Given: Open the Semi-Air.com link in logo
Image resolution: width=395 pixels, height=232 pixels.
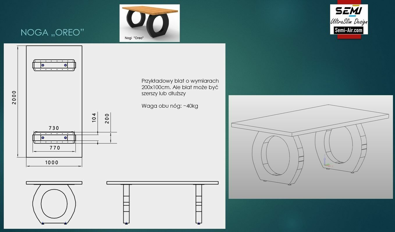Looking at the screenshot, I should click(349, 30).
